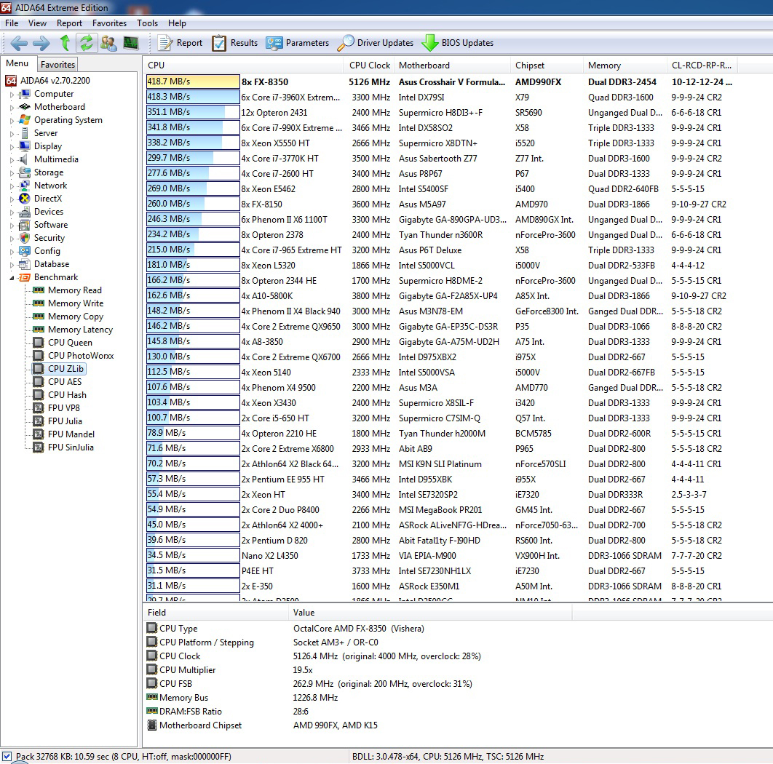The image size is (773, 764).
Task: Click the green Up arrow toolbar icon
Action: click(x=65, y=44)
